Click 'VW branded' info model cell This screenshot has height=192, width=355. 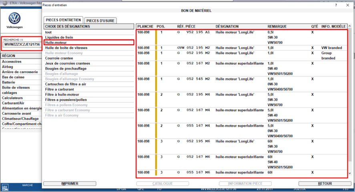(x=331, y=48)
